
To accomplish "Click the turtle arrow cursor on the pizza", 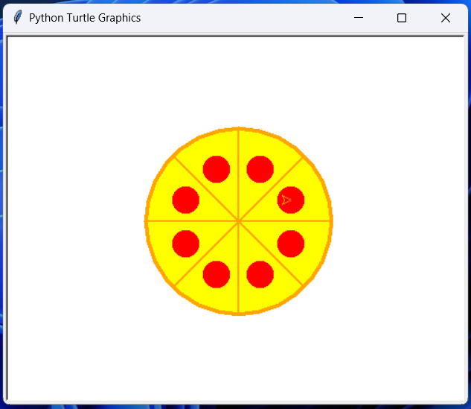I will click(x=286, y=200).
